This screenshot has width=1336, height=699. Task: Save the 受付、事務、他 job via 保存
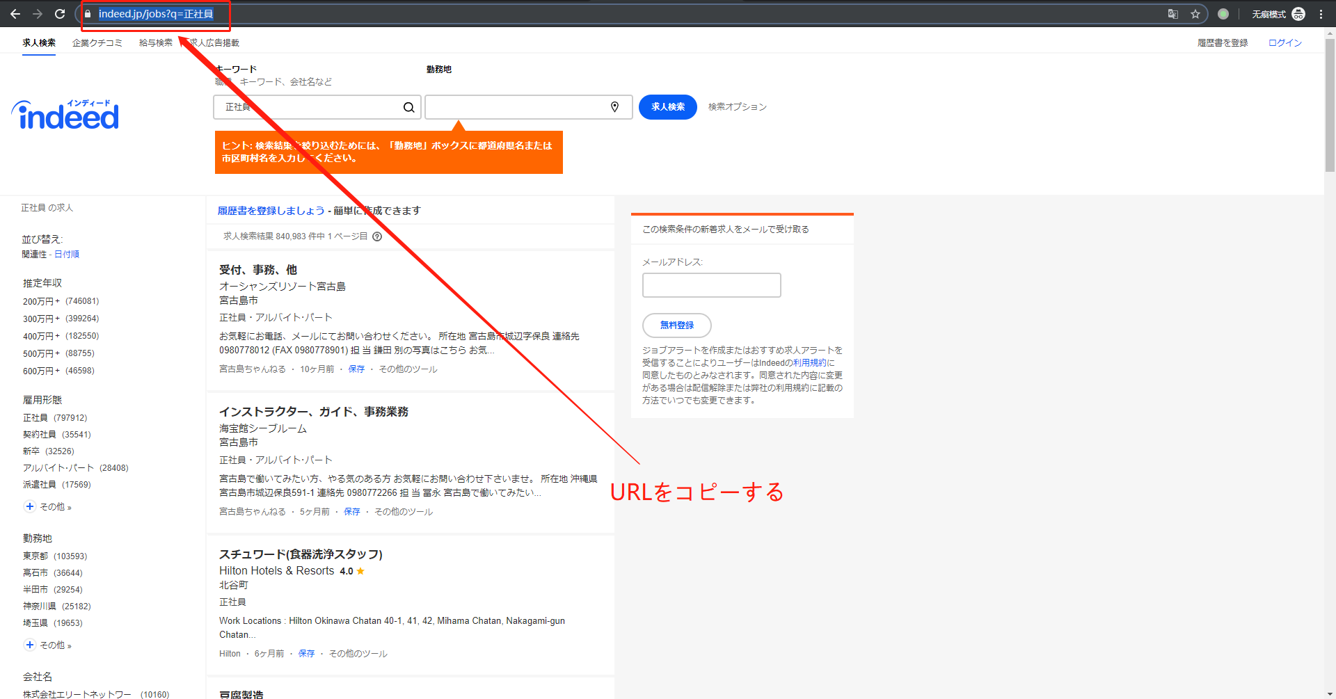coord(356,369)
